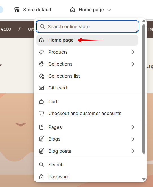Click the Blogs edit icon
This screenshot has width=153, height=187.
pos(41,139)
